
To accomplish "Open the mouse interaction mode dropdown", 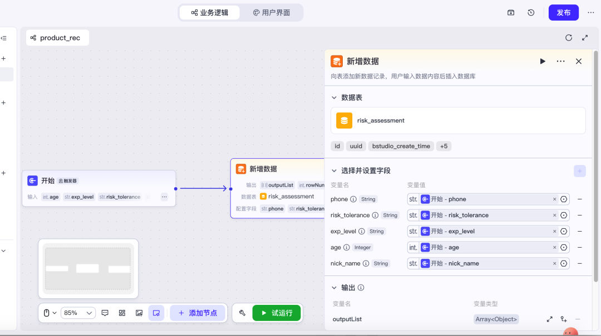I will coord(50,313).
